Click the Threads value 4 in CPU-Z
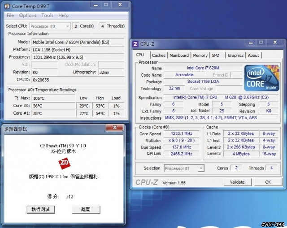This screenshot has width=287, height=228. [271, 168]
